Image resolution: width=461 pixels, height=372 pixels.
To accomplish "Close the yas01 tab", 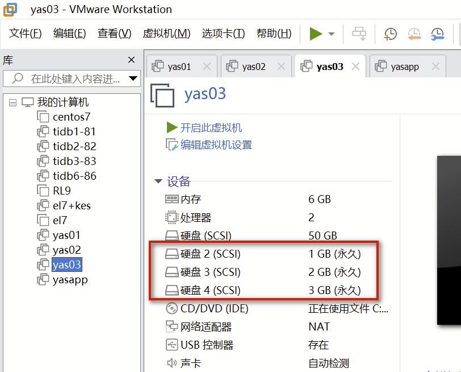I will click(207, 67).
